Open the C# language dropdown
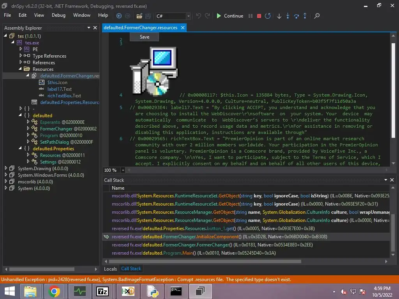 (x=188, y=16)
